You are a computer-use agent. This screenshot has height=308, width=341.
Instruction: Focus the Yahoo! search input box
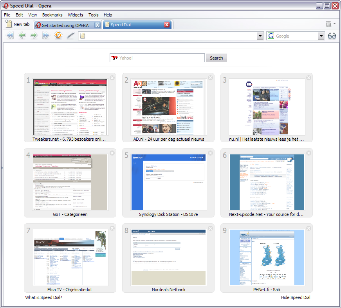point(157,58)
